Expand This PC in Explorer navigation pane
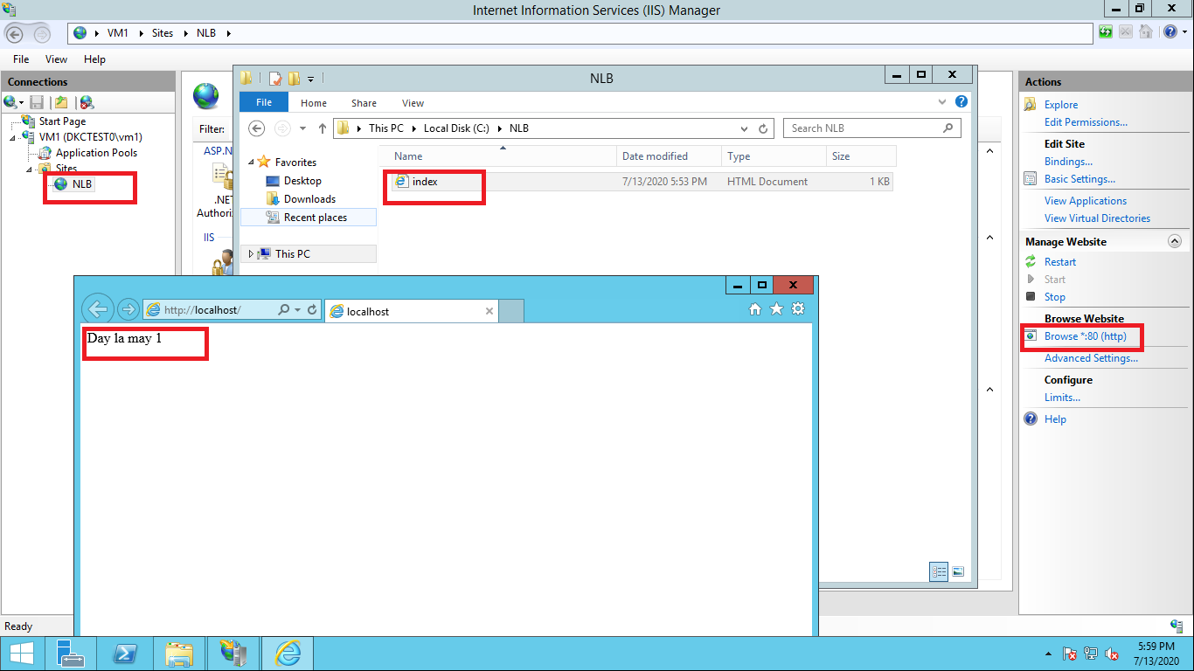 tap(252, 254)
